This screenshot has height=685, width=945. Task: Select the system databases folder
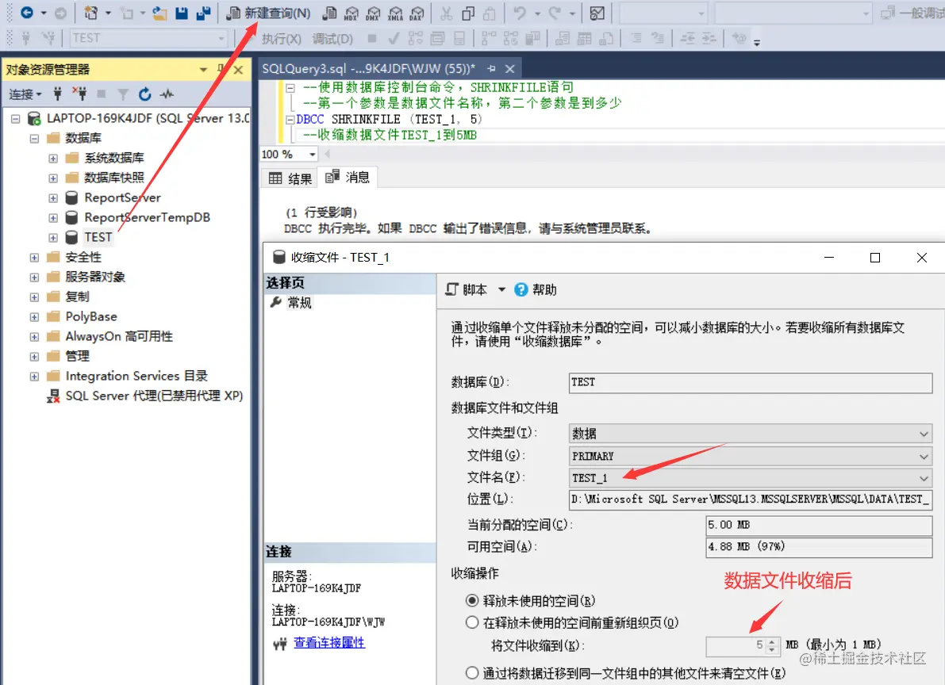pyautogui.click(x=114, y=158)
